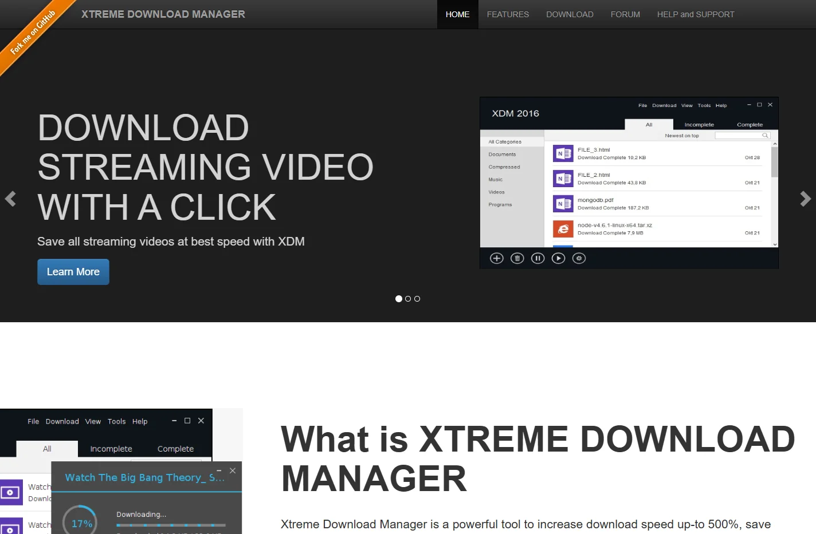Click the Downloading progress bar
Viewport: 816px width, 534px height.
171,525
